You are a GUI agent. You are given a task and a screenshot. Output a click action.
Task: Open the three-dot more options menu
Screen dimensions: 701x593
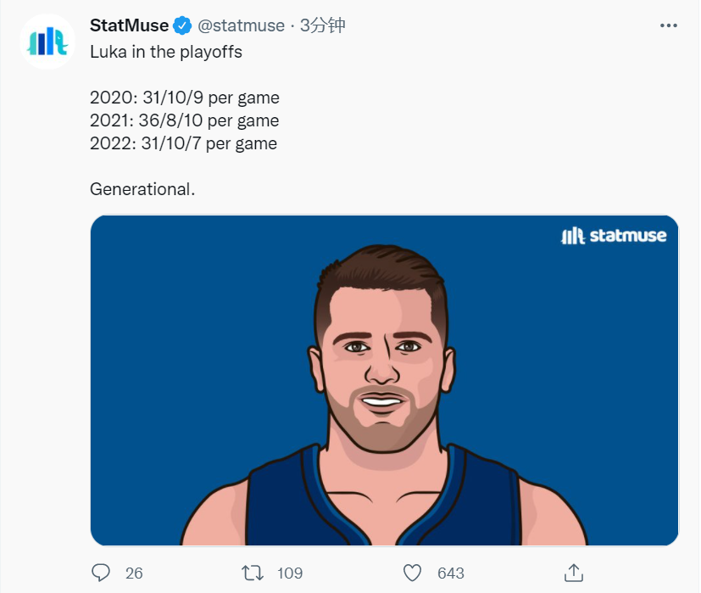(668, 25)
